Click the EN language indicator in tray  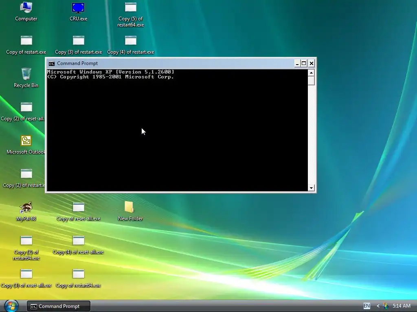(367, 306)
